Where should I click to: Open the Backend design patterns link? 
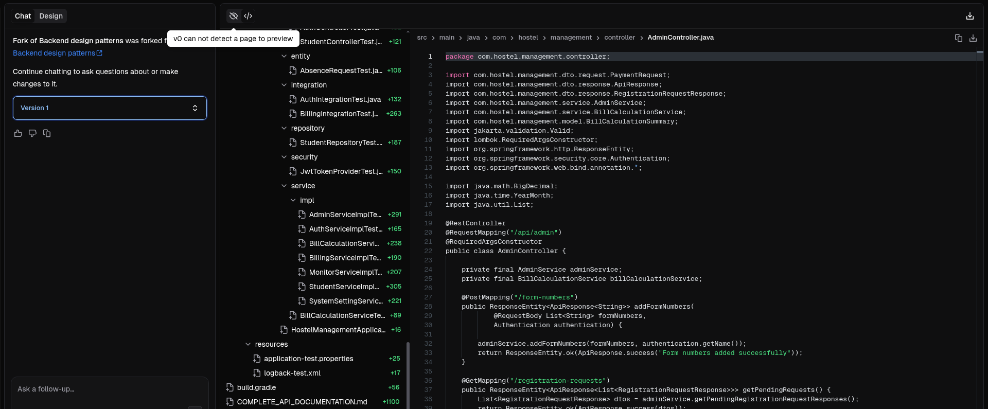[58, 53]
